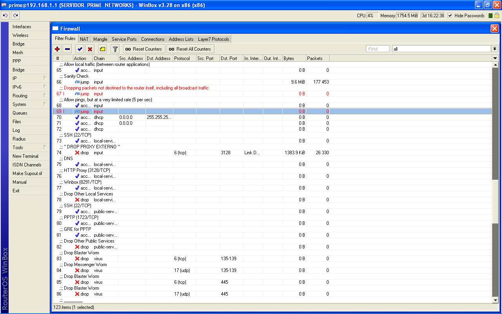
Task: Click the Undo arrow in top toolbar
Action: tap(5, 16)
